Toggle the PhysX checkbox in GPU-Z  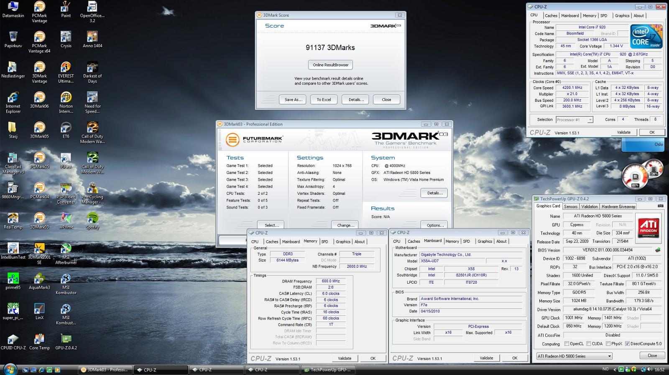pos(608,344)
